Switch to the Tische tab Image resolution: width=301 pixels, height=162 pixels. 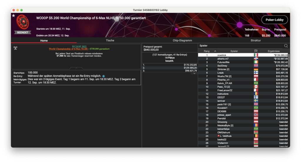point(110,41)
